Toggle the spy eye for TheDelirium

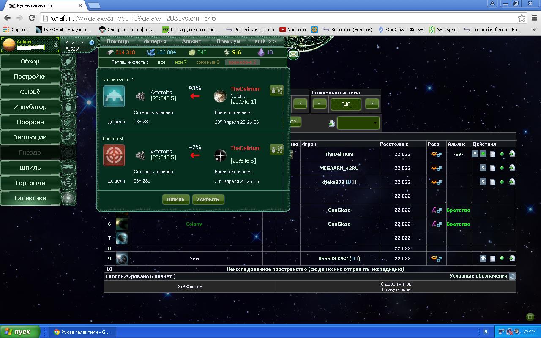click(475, 154)
